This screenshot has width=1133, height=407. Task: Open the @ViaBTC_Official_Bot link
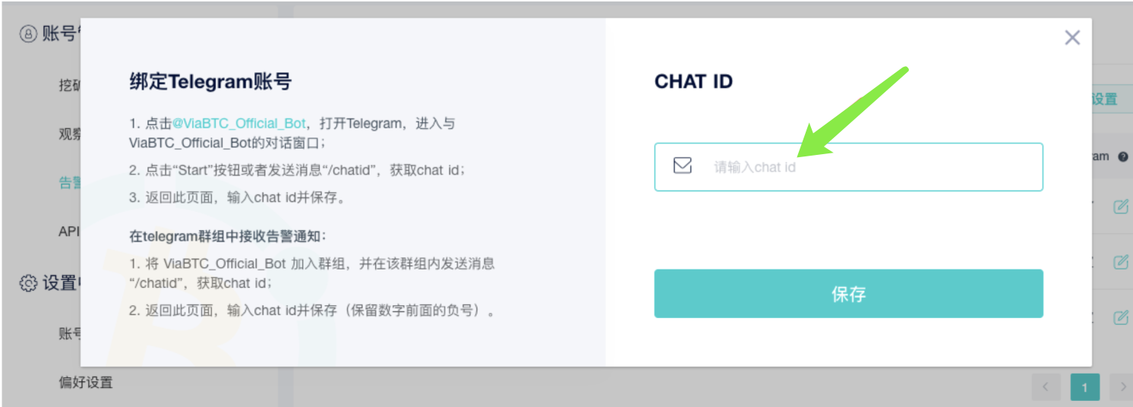tap(238, 123)
